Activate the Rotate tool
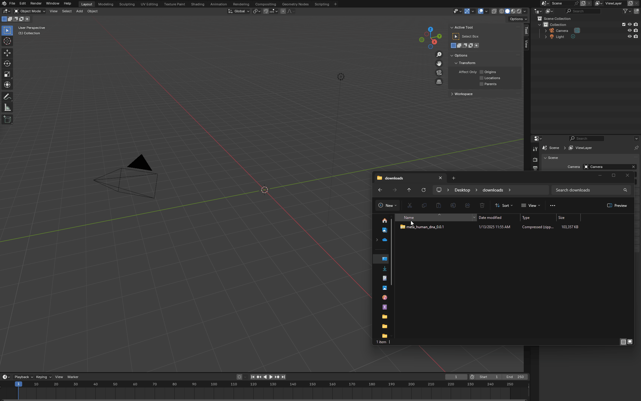This screenshot has width=641, height=401. (7, 64)
